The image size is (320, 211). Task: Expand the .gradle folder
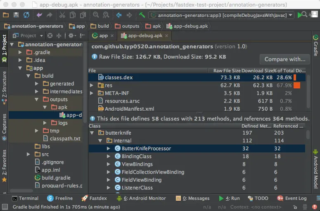20,52
